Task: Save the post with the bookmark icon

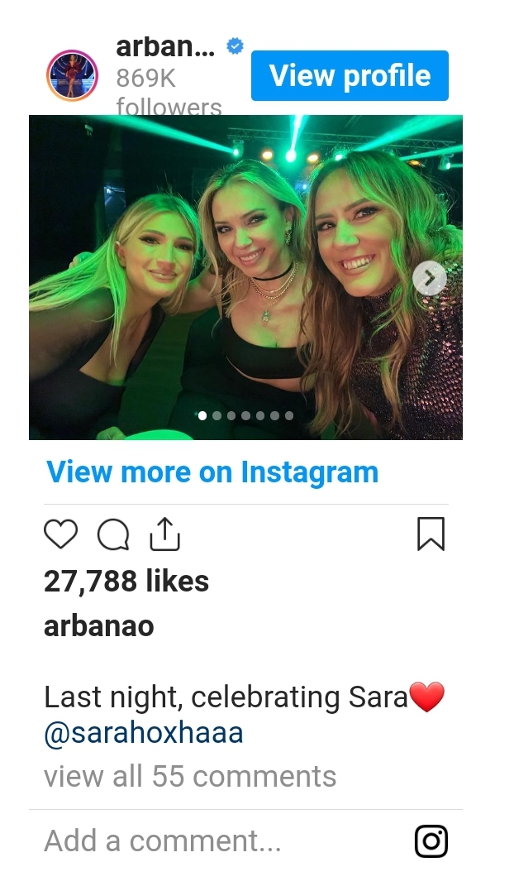Action: point(431,534)
